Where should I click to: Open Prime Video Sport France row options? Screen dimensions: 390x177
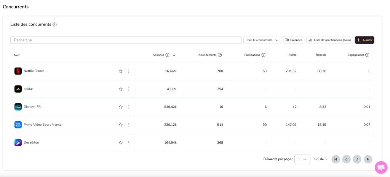coord(128,125)
